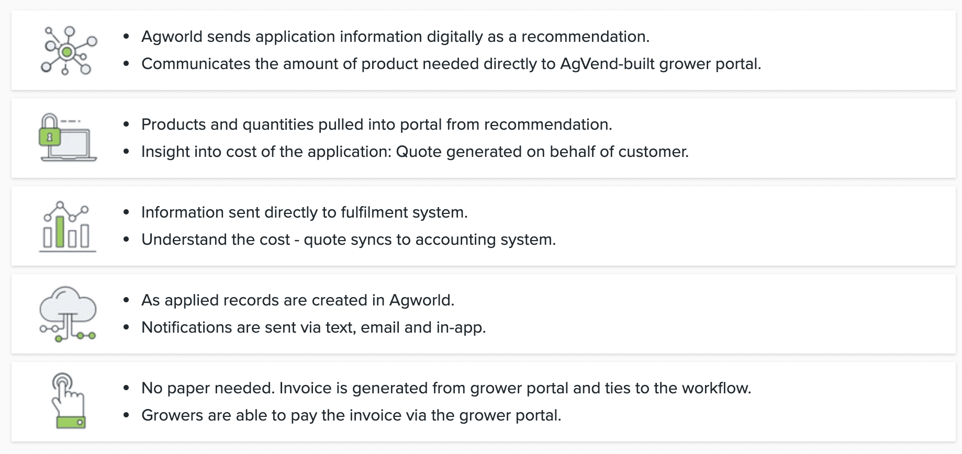The width and height of the screenshot is (962, 454).
Task: Click 'As applied records are created' line
Action: click(x=298, y=300)
